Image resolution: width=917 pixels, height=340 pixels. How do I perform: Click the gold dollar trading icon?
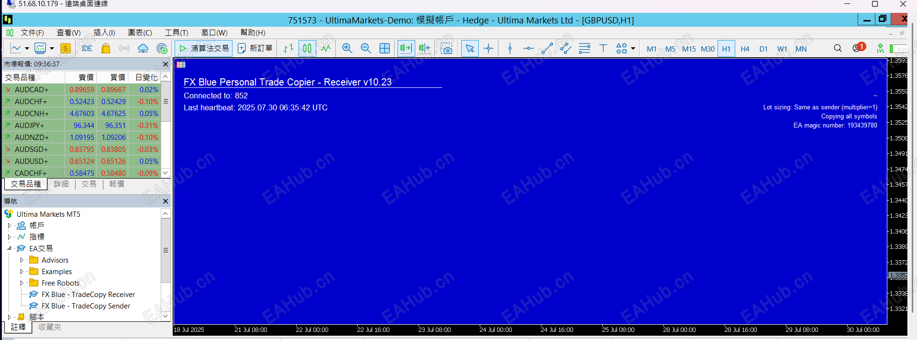(66, 48)
